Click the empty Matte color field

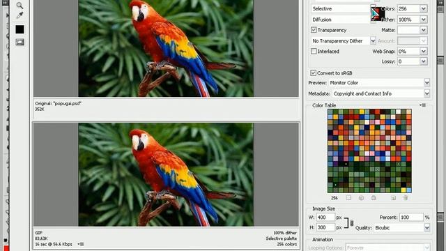coord(408,30)
